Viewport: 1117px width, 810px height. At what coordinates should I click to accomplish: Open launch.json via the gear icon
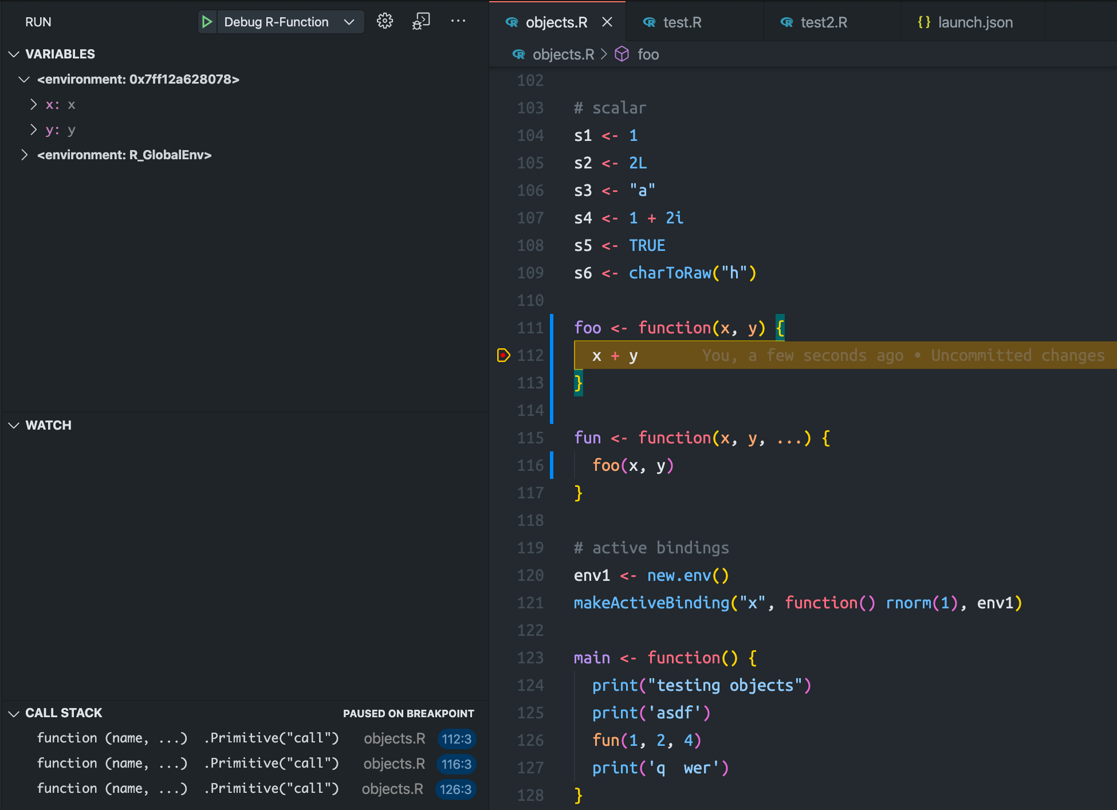click(385, 21)
